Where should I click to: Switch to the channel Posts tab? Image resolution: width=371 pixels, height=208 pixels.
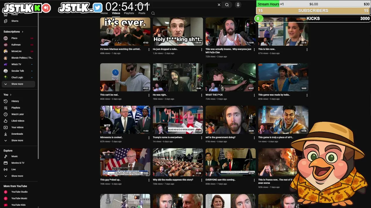click(x=142, y=13)
